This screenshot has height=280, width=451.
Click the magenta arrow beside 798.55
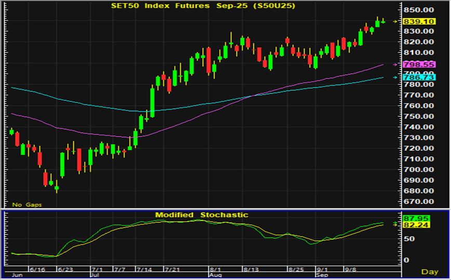394,64
